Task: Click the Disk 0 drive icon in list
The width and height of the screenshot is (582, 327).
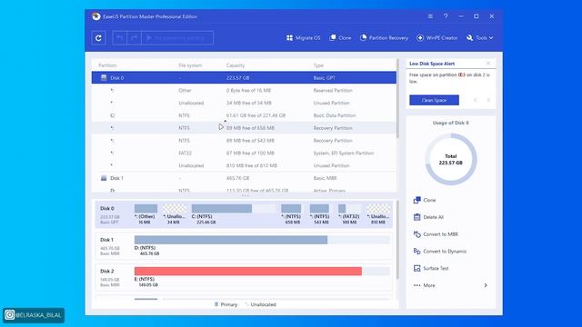Action: 104,78
